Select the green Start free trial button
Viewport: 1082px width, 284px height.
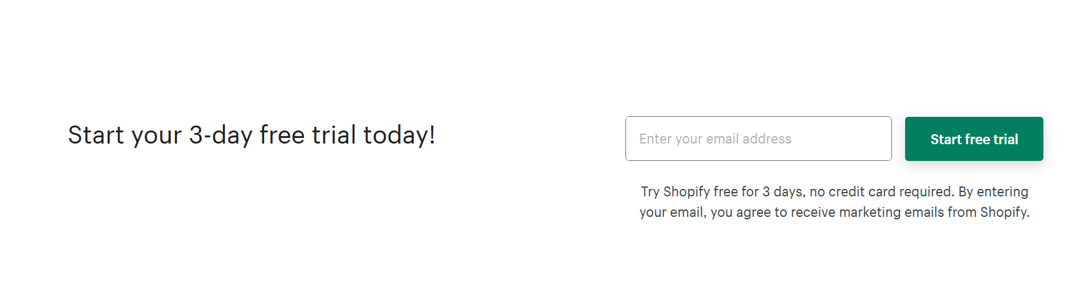tap(974, 139)
